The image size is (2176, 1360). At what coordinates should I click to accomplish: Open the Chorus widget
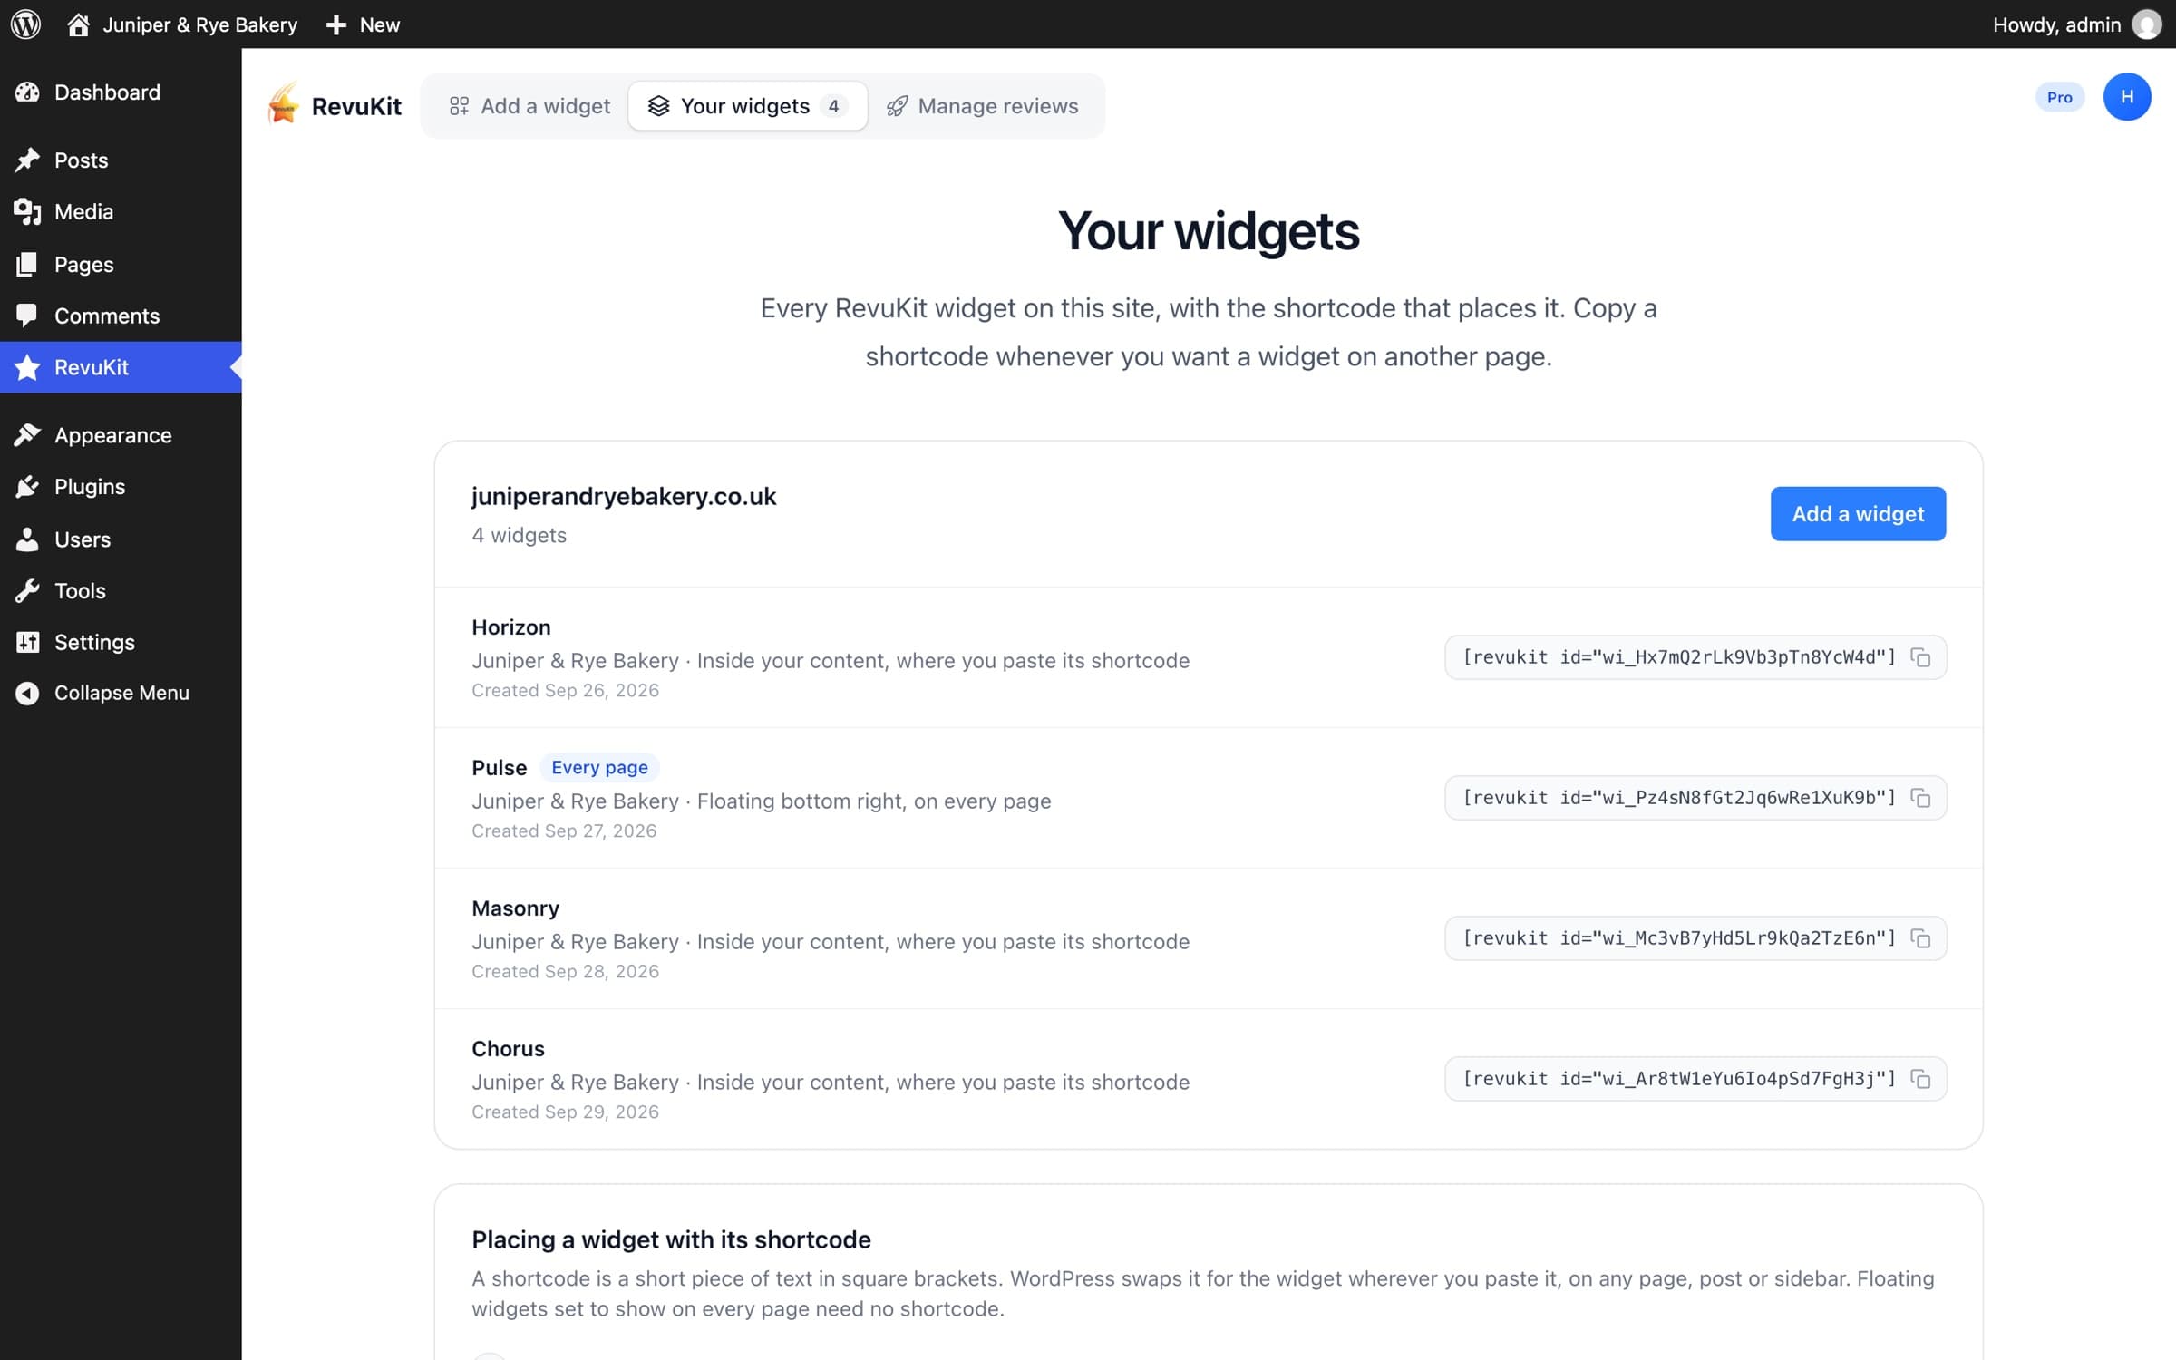point(508,1048)
